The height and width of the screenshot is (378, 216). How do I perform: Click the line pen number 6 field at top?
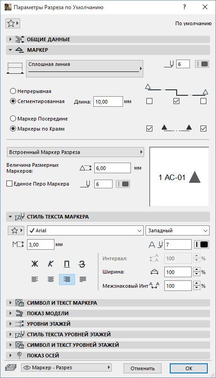coord(183,64)
